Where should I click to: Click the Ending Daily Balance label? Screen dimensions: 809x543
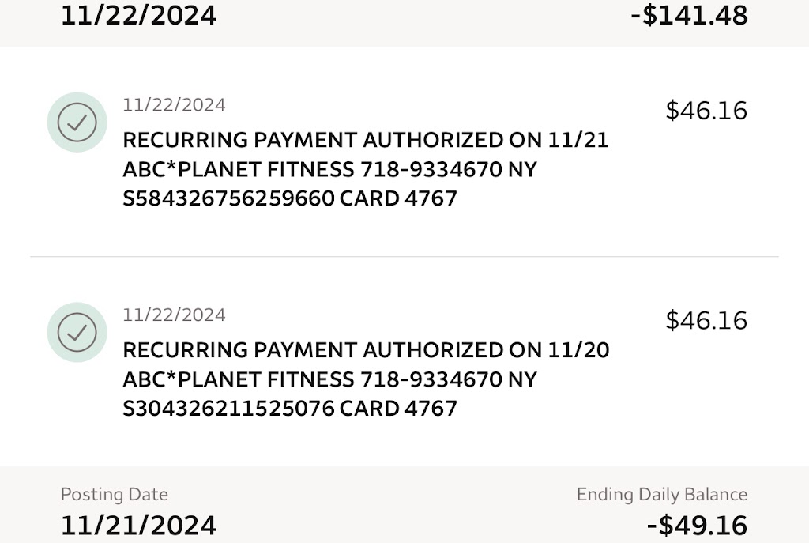(x=661, y=495)
